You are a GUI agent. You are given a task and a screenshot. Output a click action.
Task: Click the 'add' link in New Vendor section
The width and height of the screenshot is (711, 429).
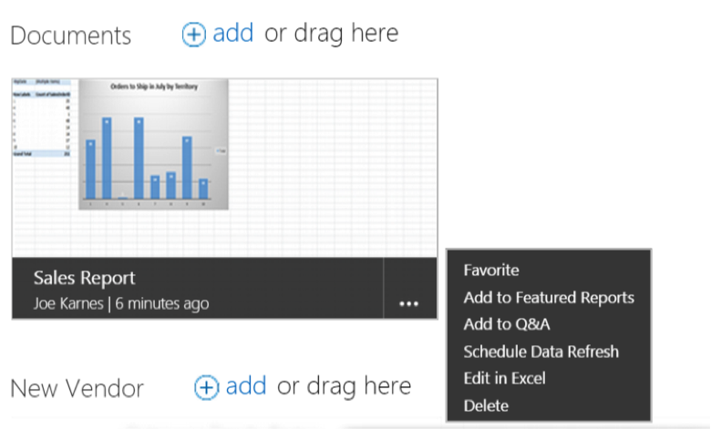pos(245,386)
